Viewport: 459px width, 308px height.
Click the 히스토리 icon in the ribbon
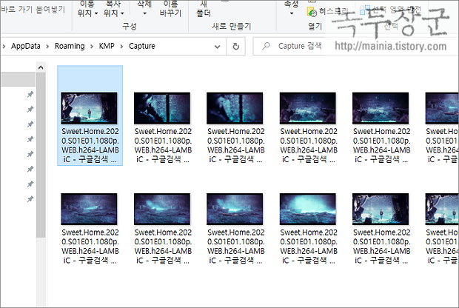pyautogui.click(x=312, y=12)
